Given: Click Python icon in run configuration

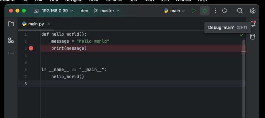Looking at the screenshot, I should coord(166,11).
